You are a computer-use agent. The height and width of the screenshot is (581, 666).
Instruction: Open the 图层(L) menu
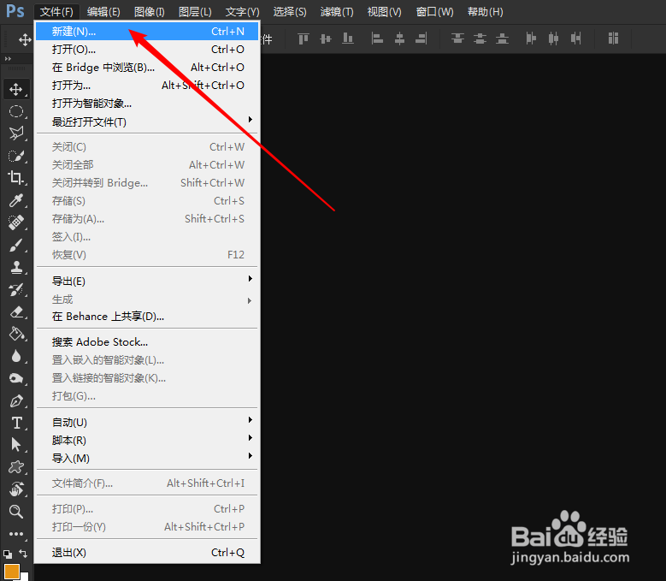click(x=195, y=11)
